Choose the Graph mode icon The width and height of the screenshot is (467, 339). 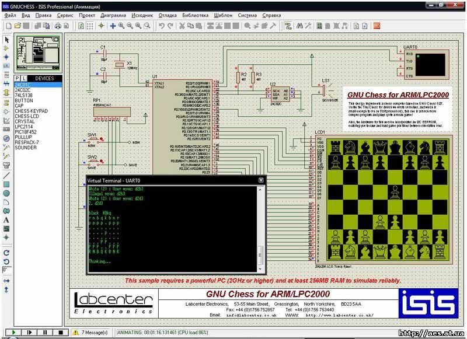[x=6, y=121]
